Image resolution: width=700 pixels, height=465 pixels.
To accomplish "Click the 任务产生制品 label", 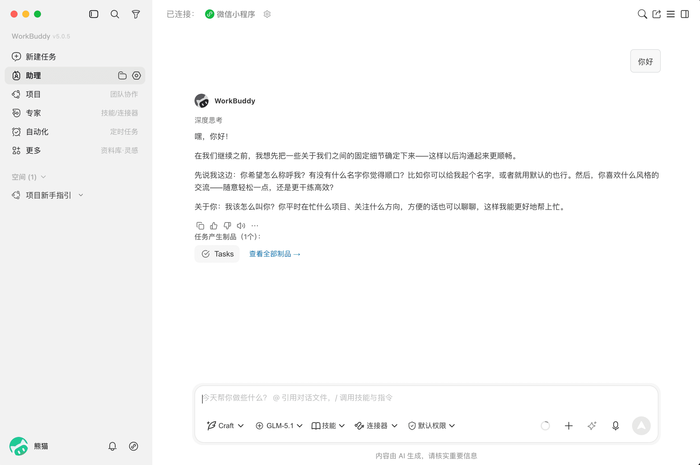I will click(228, 237).
